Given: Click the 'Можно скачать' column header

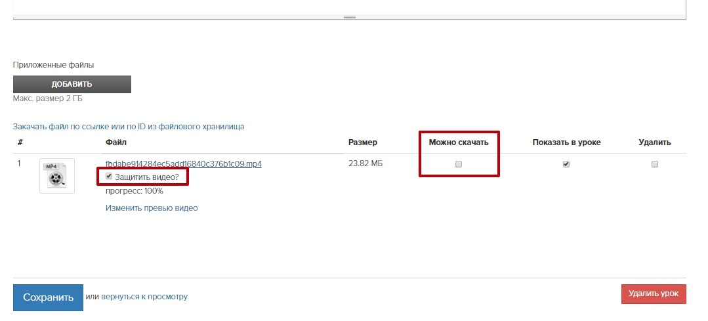Looking at the screenshot, I should (x=459, y=142).
